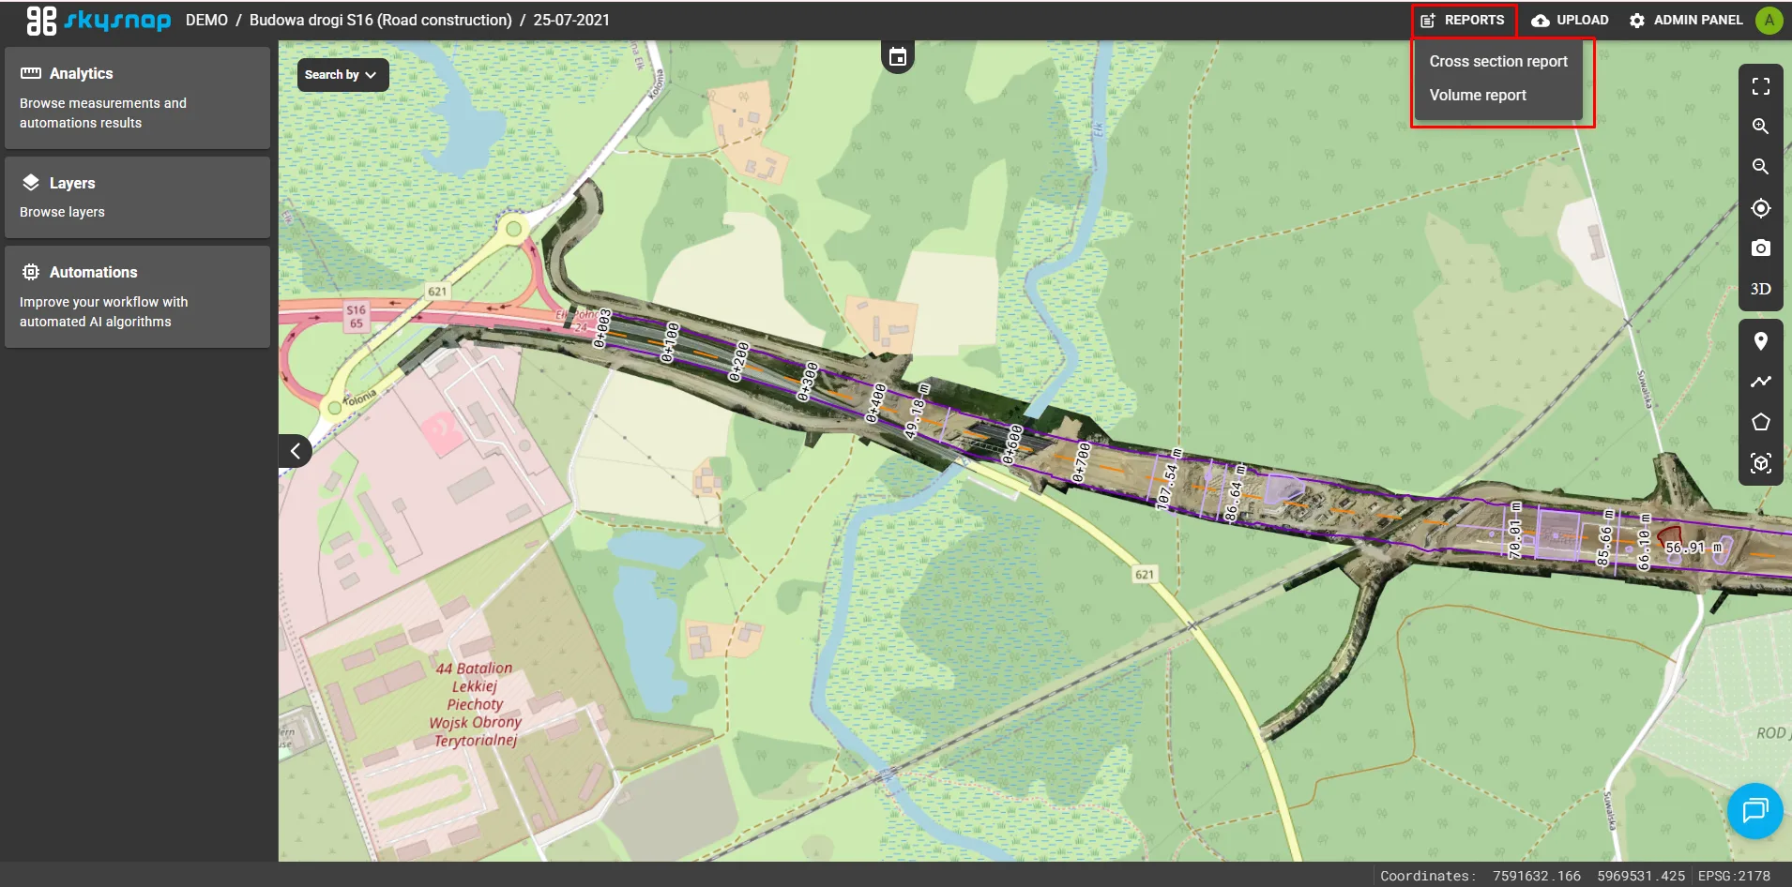Open the calendar date selector
This screenshot has width=1792, height=887.
(898, 57)
